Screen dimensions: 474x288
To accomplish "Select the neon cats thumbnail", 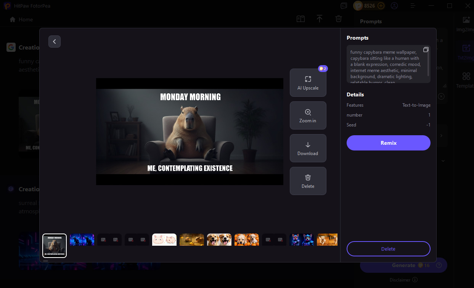I will (82, 240).
